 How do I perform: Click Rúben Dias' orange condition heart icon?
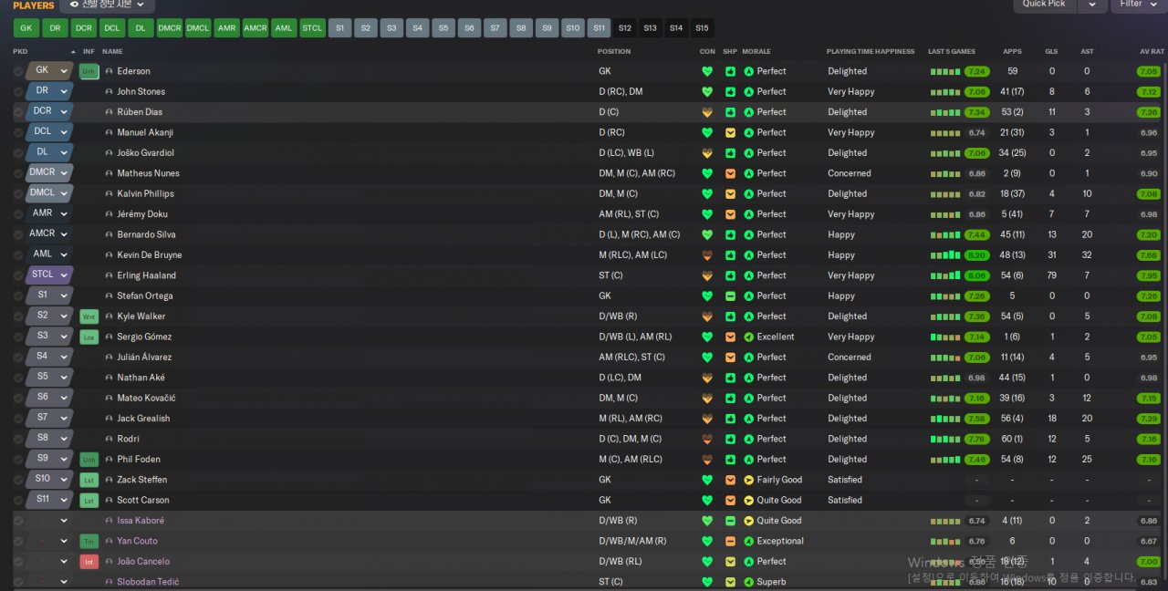pos(706,112)
